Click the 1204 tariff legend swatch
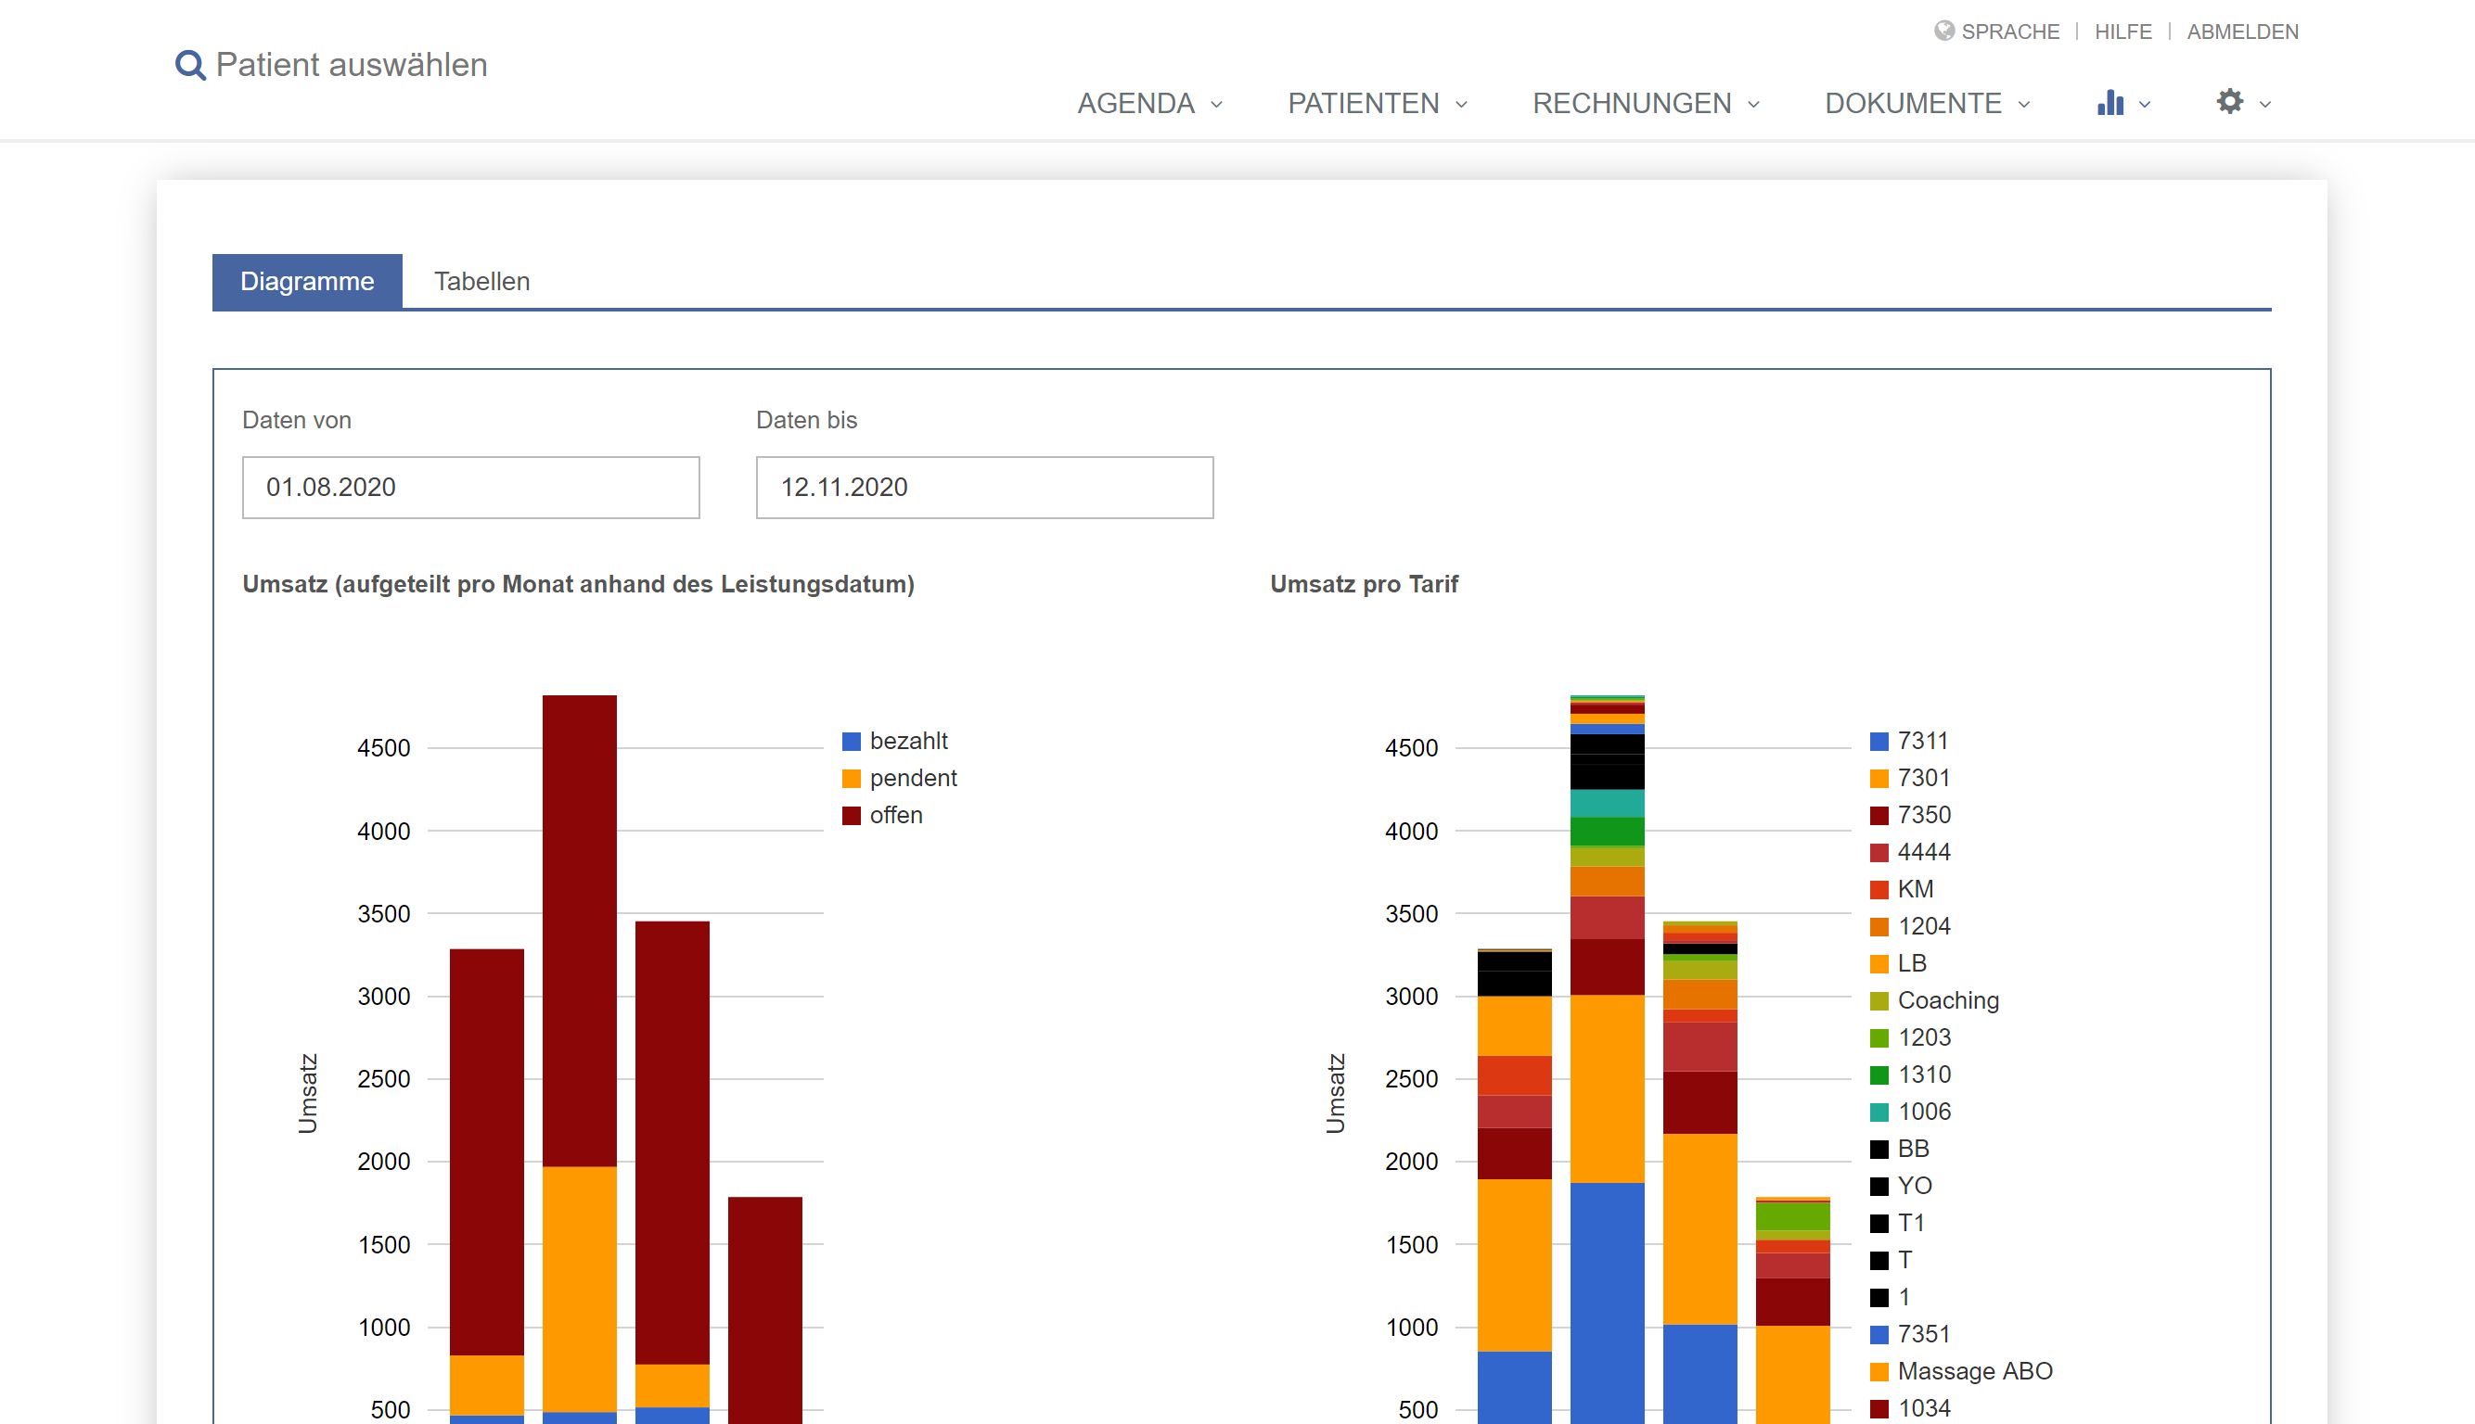Image resolution: width=2475 pixels, height=1424 pixels. click(x=1879, y=927)
